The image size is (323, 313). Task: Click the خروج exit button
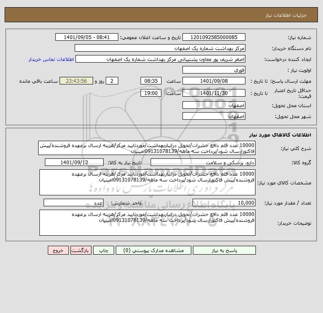(58, 250)
